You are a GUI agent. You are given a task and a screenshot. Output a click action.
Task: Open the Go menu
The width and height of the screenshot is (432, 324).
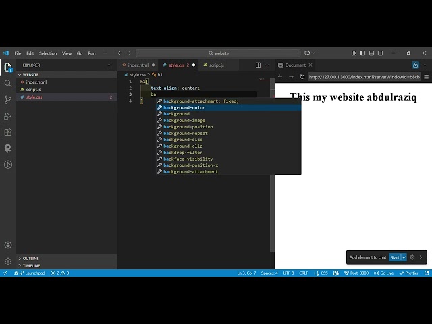tap(80, 53)
